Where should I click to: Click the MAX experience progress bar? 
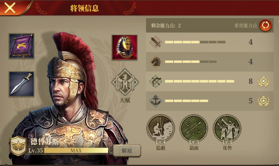pos(76,151)
